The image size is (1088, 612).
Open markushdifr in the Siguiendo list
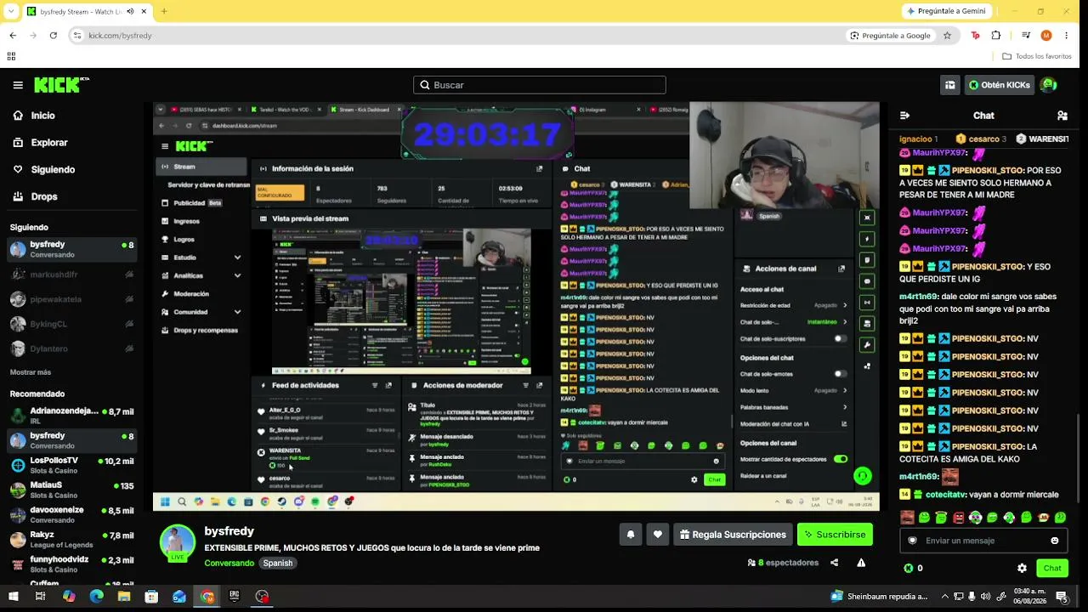click(x=72, y=275)
